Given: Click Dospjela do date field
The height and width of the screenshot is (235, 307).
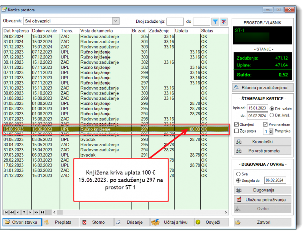Looking at the screenshot, I should (x=275, y=180).
